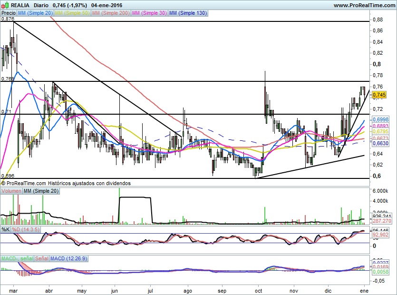Screen dimensions: 397x295
Task: Select the MM (Simple 20) price indicator label
Action: click(35, 13)
